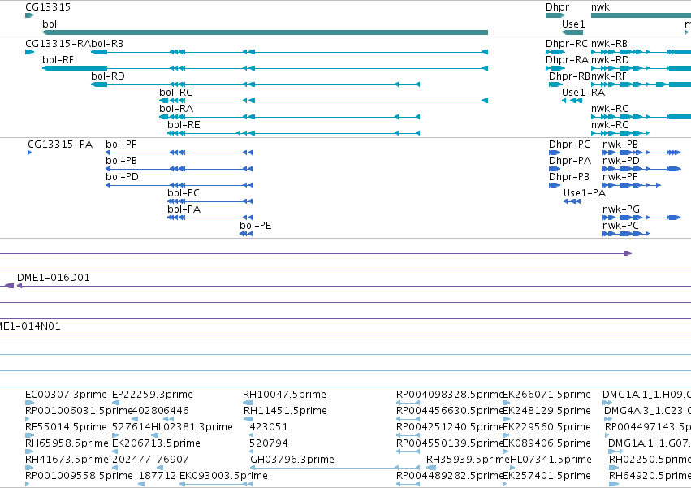Select the 187712 EST label
This screenshot has height=488, width=691.
(x=158, y=476)
